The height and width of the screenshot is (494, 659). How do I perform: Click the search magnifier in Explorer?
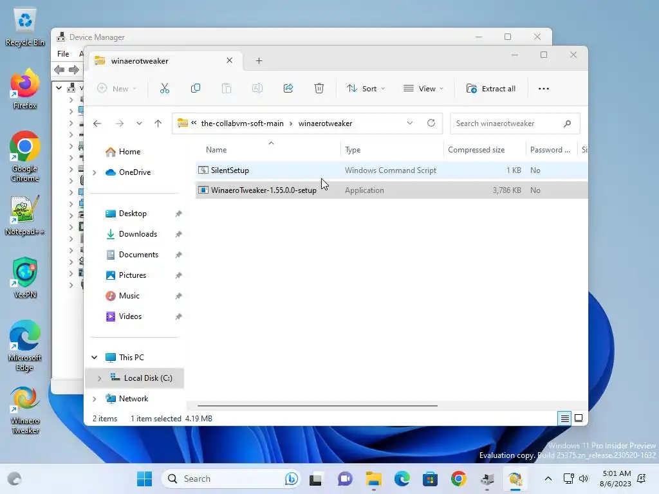pos(567,123)
